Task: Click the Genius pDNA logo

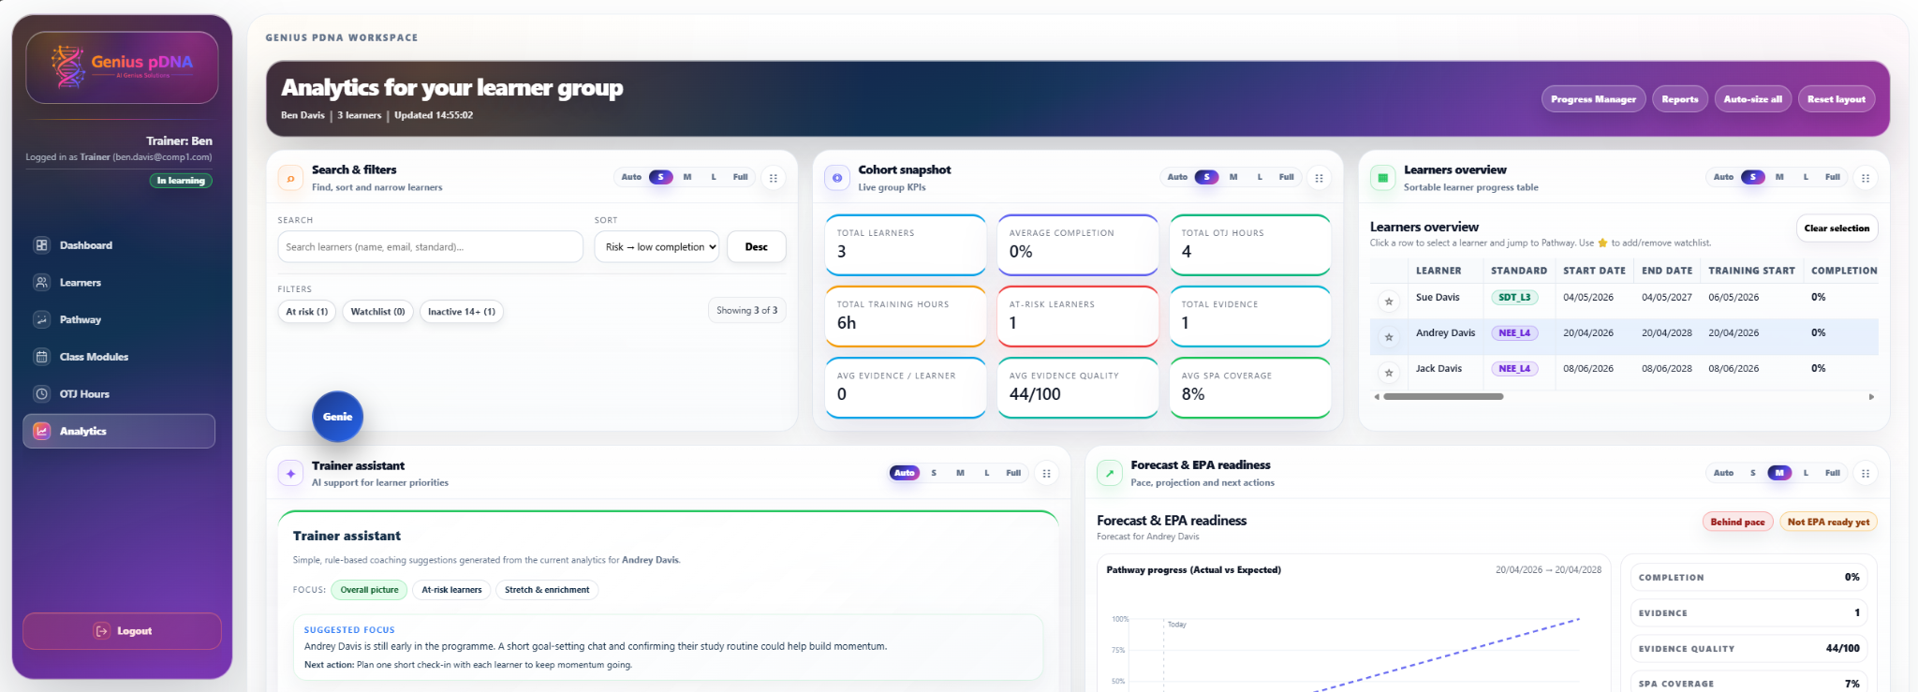Action: 122,67
